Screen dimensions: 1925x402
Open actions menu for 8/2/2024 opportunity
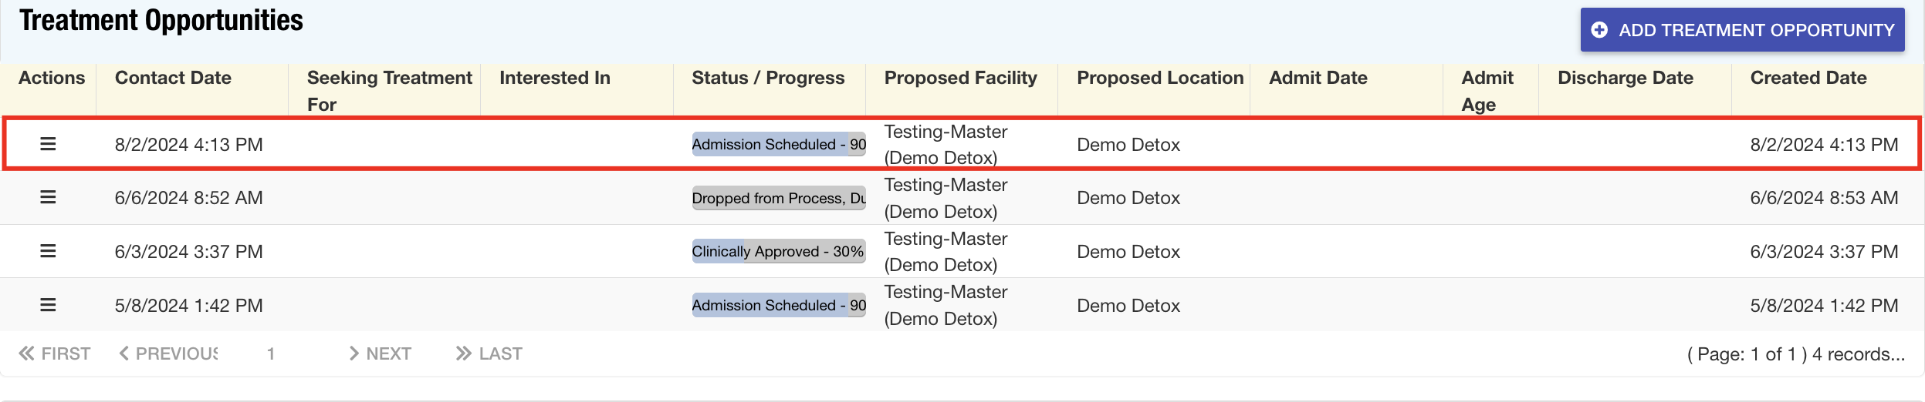click(48, 144)
